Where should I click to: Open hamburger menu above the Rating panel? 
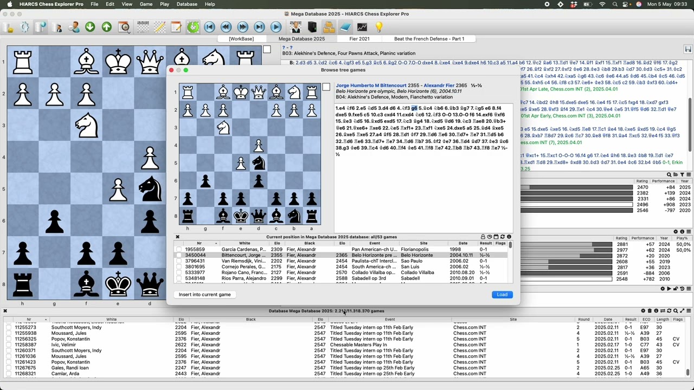point(689,174)
